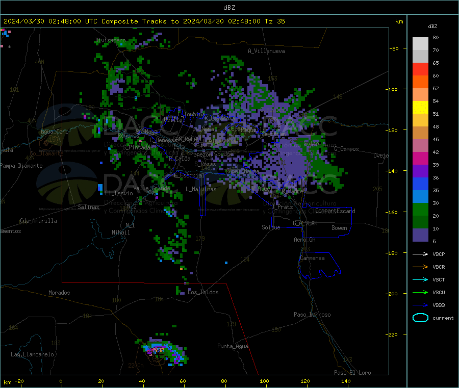Click the dBZ title at top
The image size is (459, 388).
click(229, 8)
